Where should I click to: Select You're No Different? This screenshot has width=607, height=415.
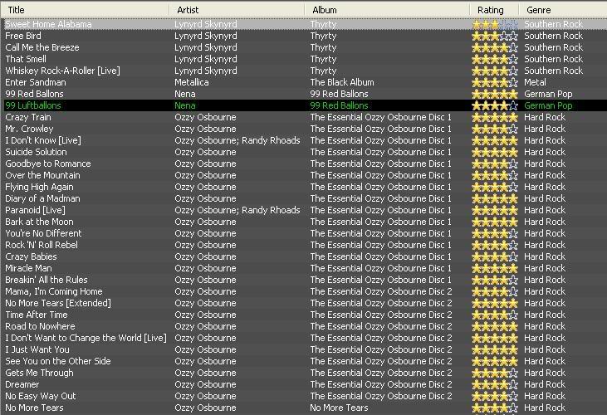(43, 233)
